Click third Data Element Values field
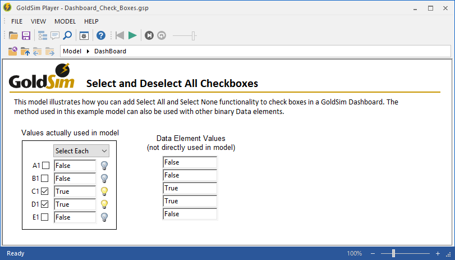This screenshot has height=260, width=455. (x=190, y=188)
